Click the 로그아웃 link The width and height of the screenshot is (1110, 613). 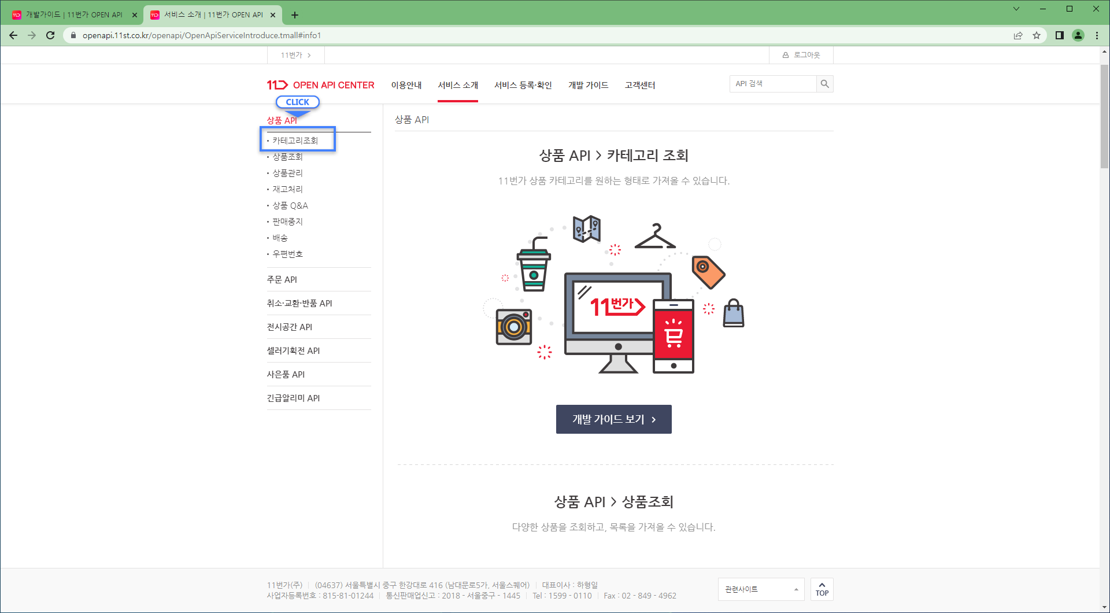(x=801, y=55)
